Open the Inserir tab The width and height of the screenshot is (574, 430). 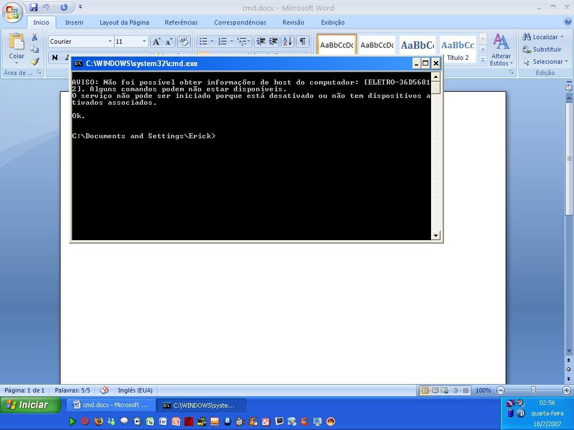[x=75, y=22]
